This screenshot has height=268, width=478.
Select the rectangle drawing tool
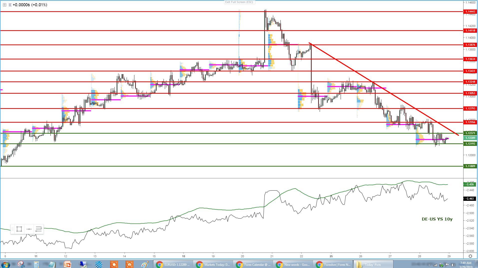pyautogui.click(x=19, y=229)
